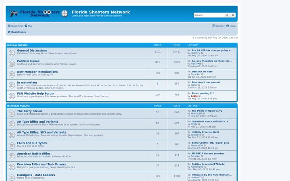View latest post icon next to Spikes40
The image size is (290, 181).
point(203,135)
